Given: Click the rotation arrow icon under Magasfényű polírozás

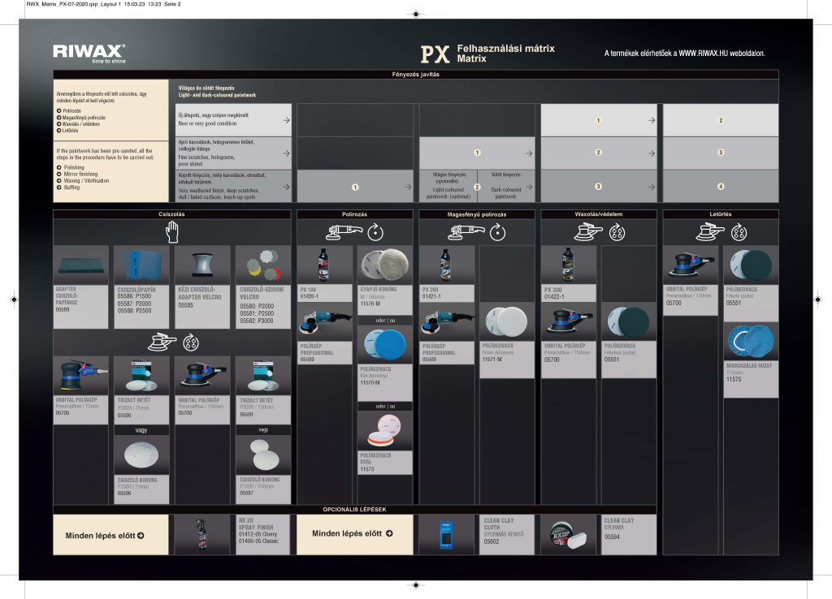Looking at the screenshot, I should (498, 232).
